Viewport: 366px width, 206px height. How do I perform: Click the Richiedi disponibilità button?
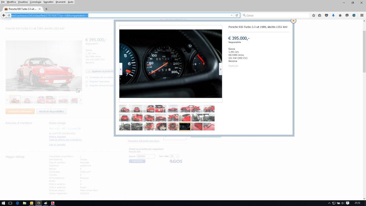point(51,112)
